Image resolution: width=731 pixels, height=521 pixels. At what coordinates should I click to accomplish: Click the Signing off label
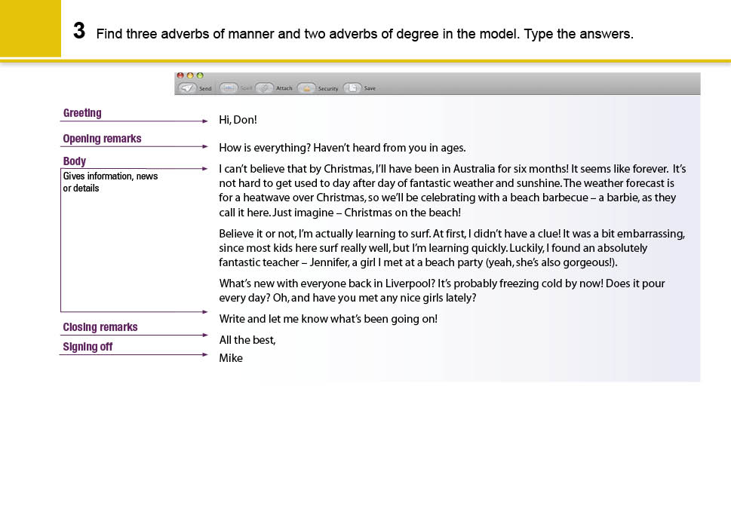click(x=88, y=347)
